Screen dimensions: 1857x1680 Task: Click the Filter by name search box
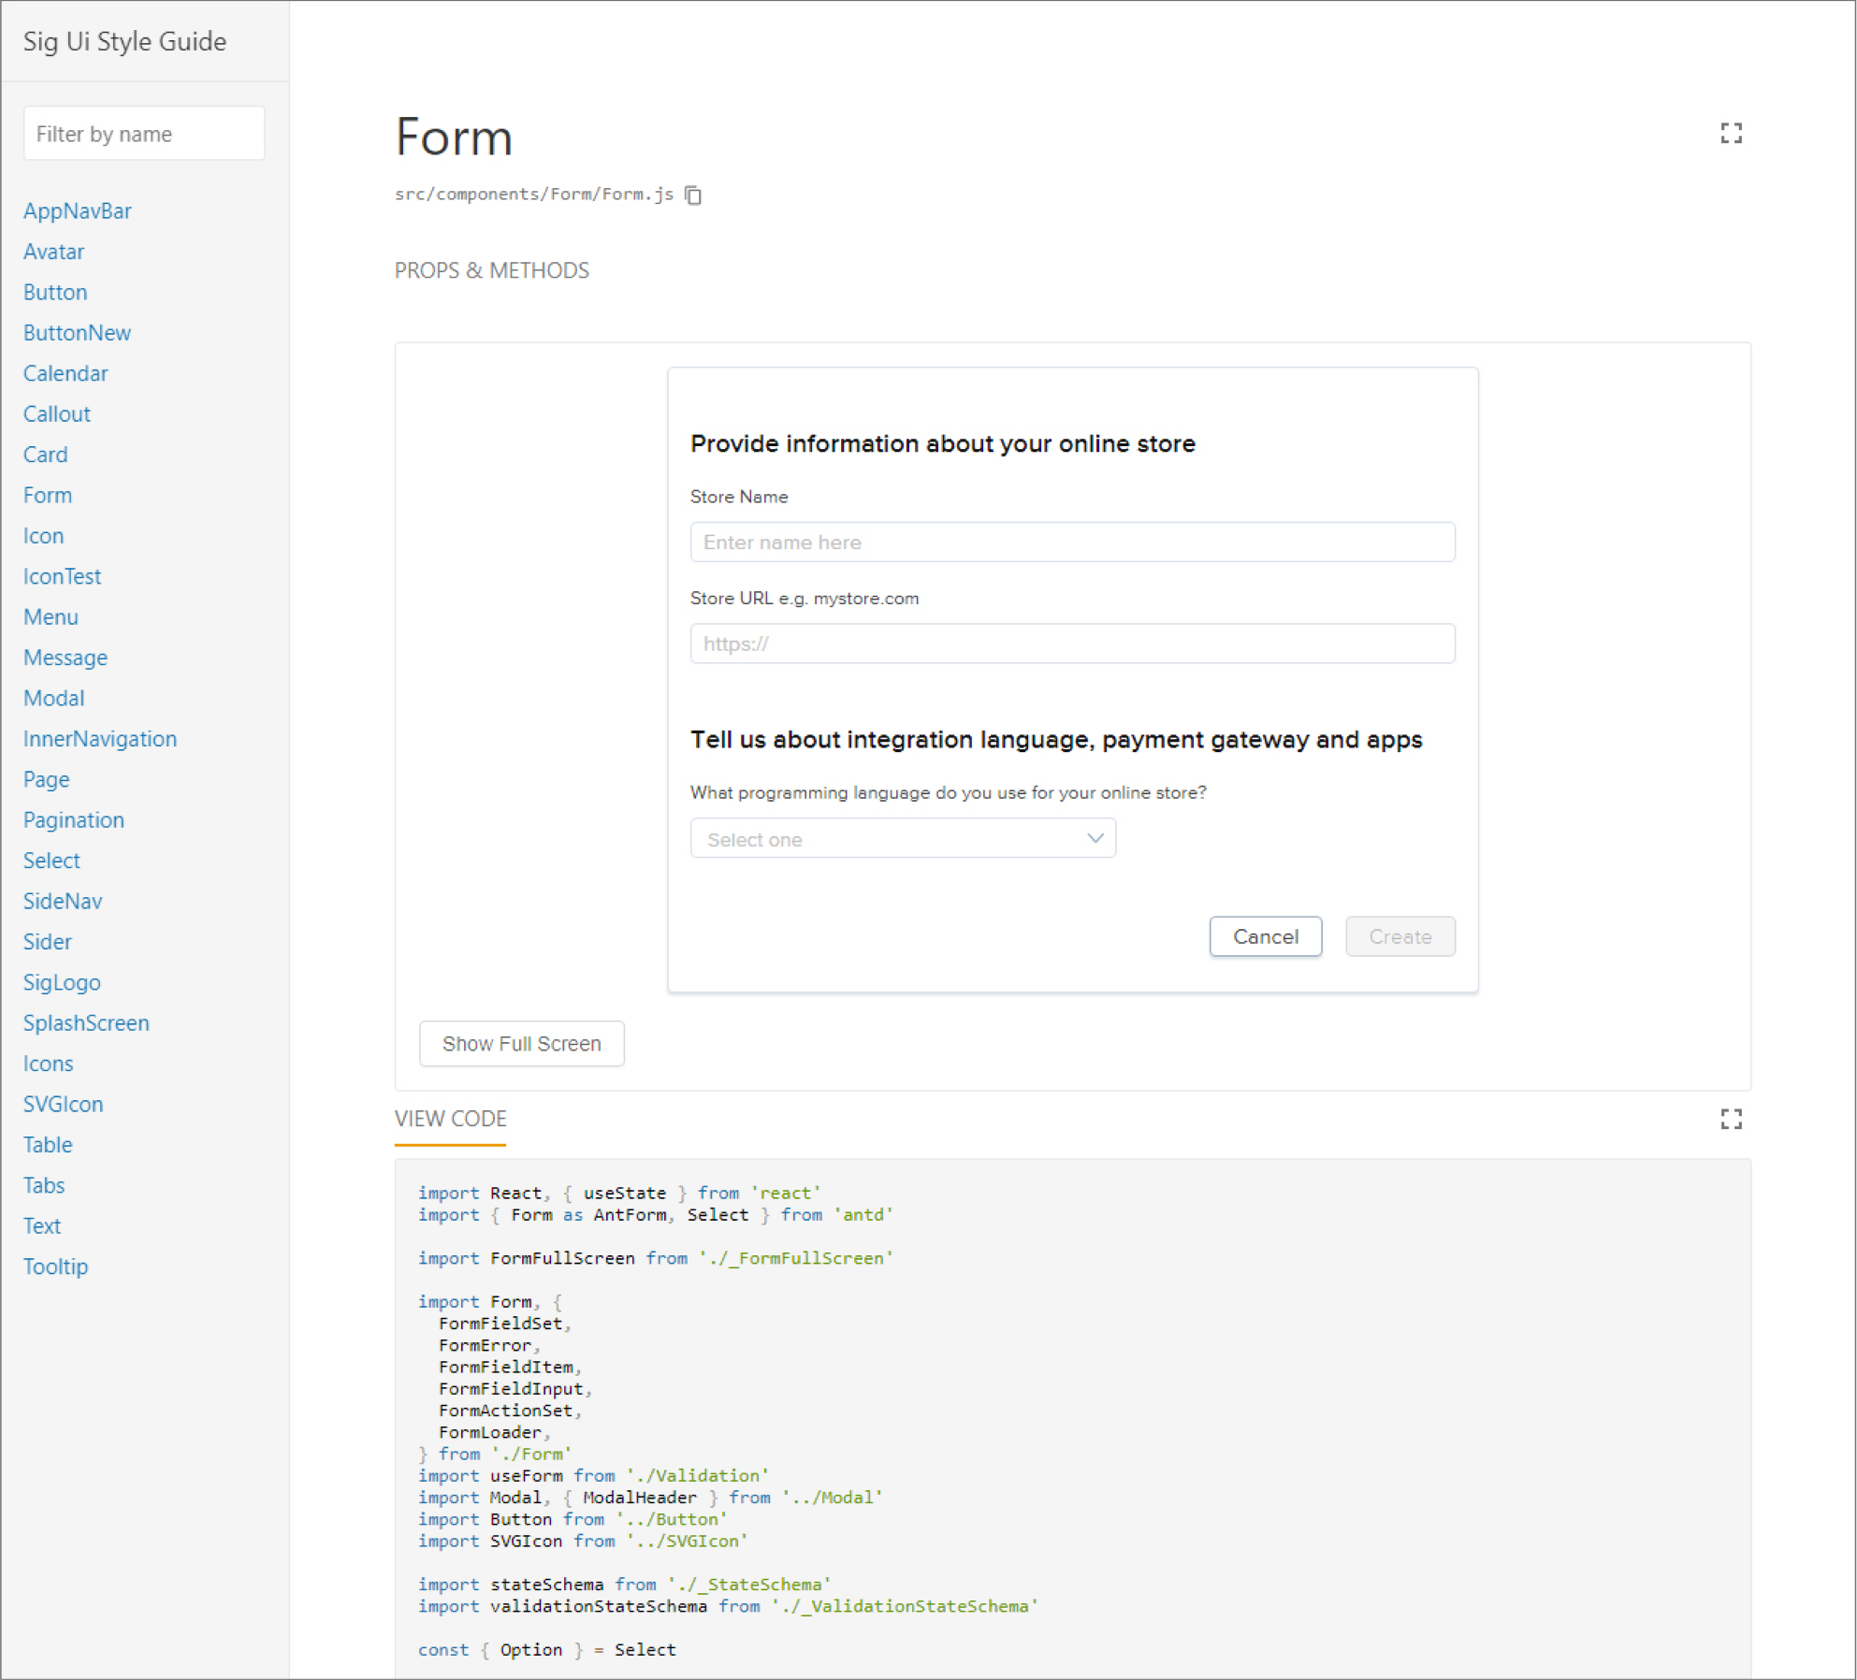144,134
